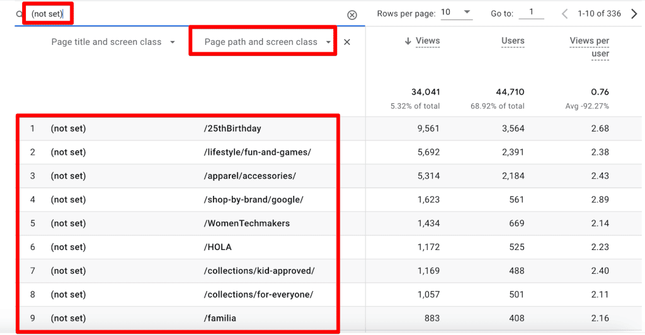Click the 34,041 total views figure
The width and height of the screenshot is (645, 335).
point(426,92)
